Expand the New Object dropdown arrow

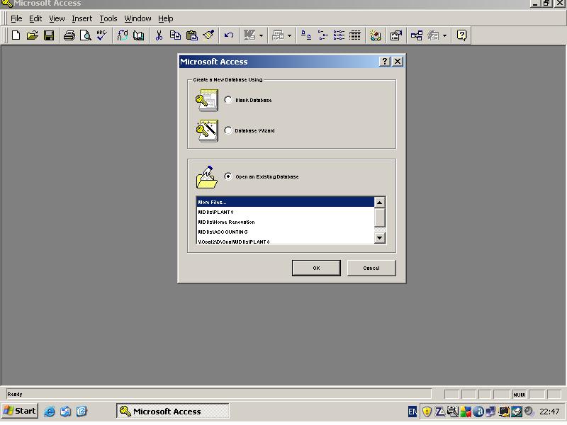(444, 35)
